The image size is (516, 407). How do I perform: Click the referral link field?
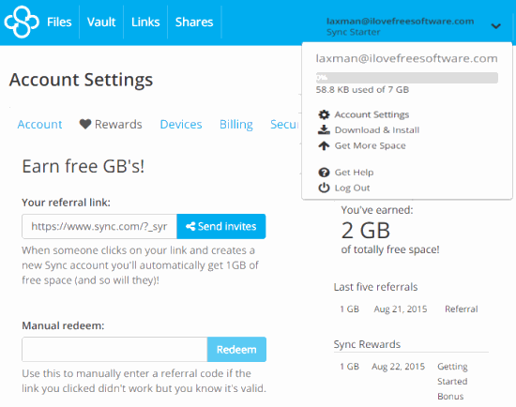[99, 226]
